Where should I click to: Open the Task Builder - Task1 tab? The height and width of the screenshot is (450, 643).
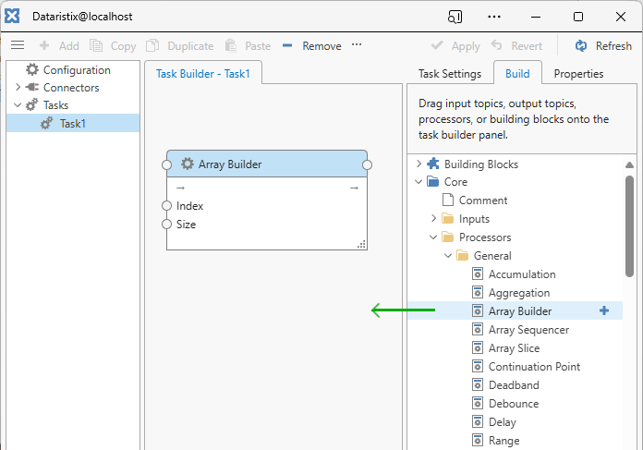click(x=203, y=73)
